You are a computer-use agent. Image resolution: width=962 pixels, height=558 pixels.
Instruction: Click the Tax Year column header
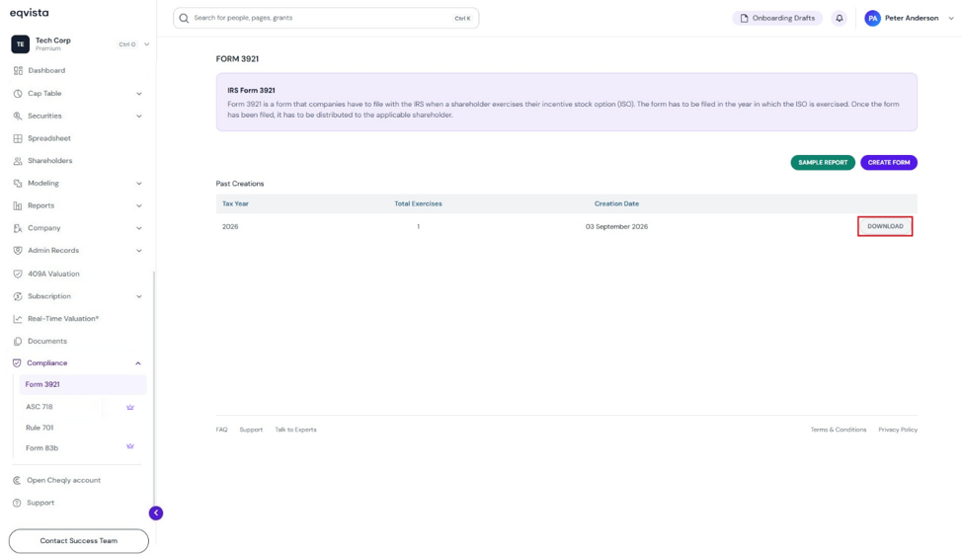235,203
